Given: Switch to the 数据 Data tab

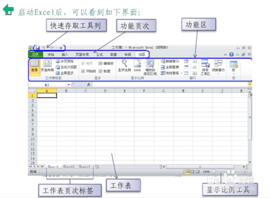Looking at the screenshot, I should (113, 55).
